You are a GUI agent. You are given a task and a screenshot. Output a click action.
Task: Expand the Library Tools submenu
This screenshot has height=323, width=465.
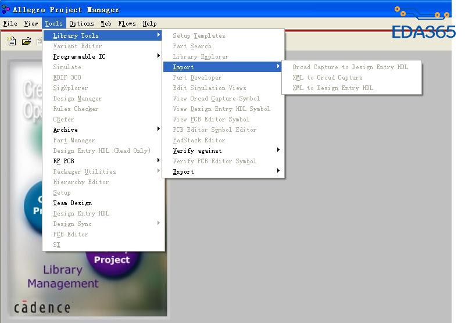(x=103, y=35)
